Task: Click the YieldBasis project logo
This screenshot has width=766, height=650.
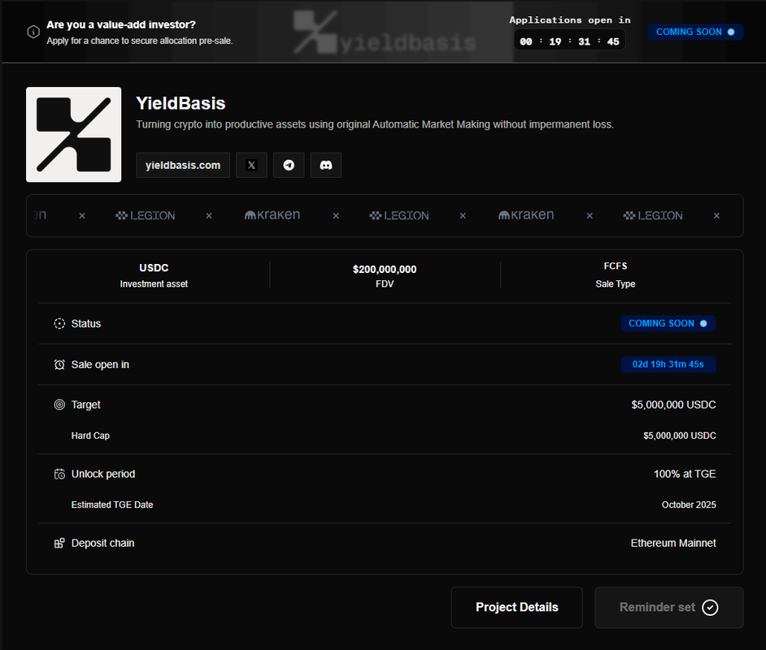Action: click(x=74, y=135)
